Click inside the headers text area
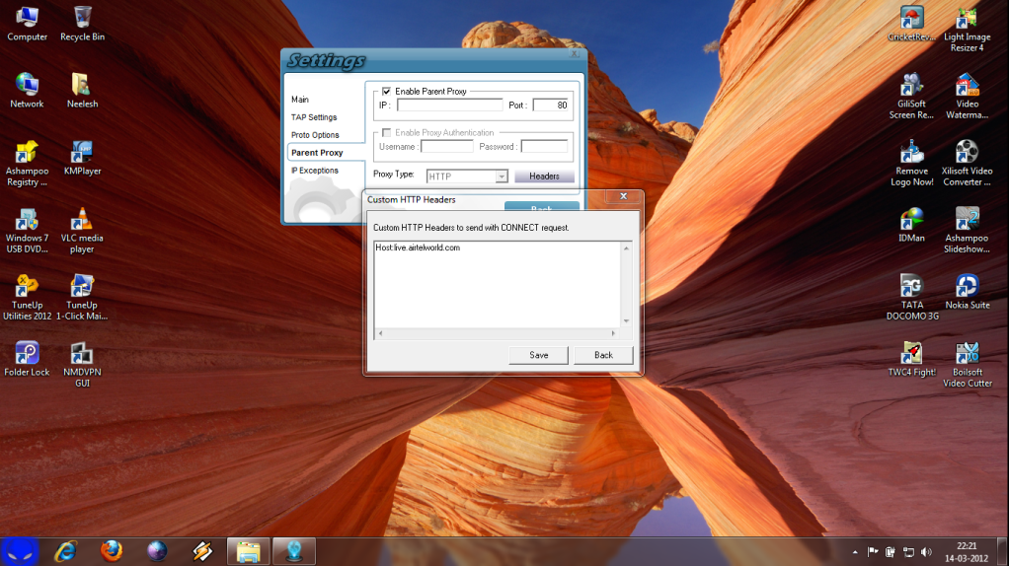 click(x=498, y=285)
